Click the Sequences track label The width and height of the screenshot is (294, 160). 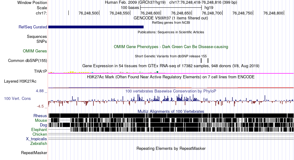(x=37, y=36)
